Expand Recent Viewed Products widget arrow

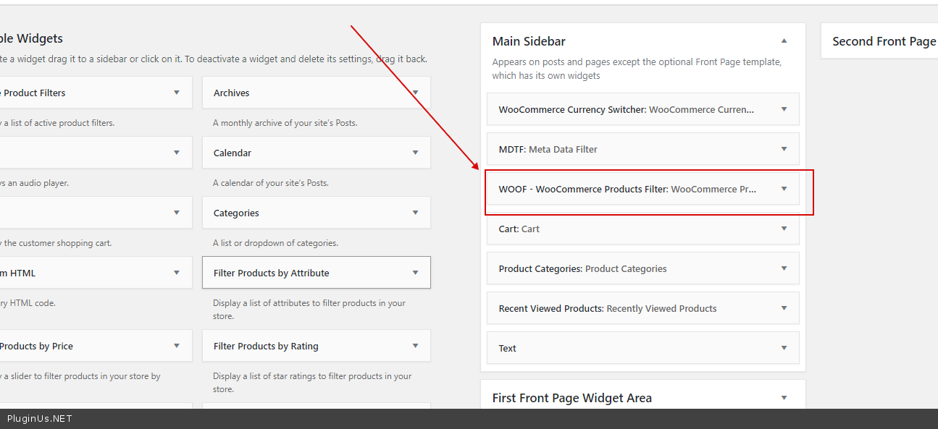tap(784, 308)
